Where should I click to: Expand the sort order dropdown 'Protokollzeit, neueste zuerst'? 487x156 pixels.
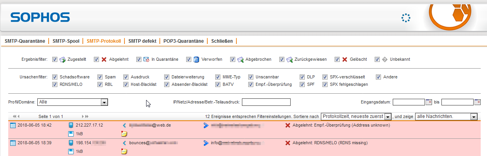pos(357,117)
